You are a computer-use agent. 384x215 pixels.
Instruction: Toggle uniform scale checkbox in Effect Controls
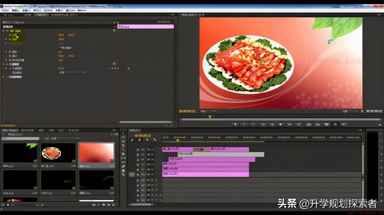(x=60, y=47)
